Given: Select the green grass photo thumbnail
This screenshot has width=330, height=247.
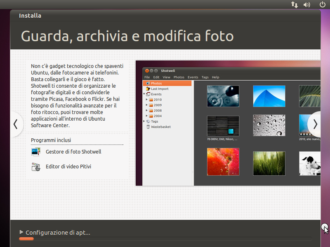Looking at the screenshot, I should (269, 163).
